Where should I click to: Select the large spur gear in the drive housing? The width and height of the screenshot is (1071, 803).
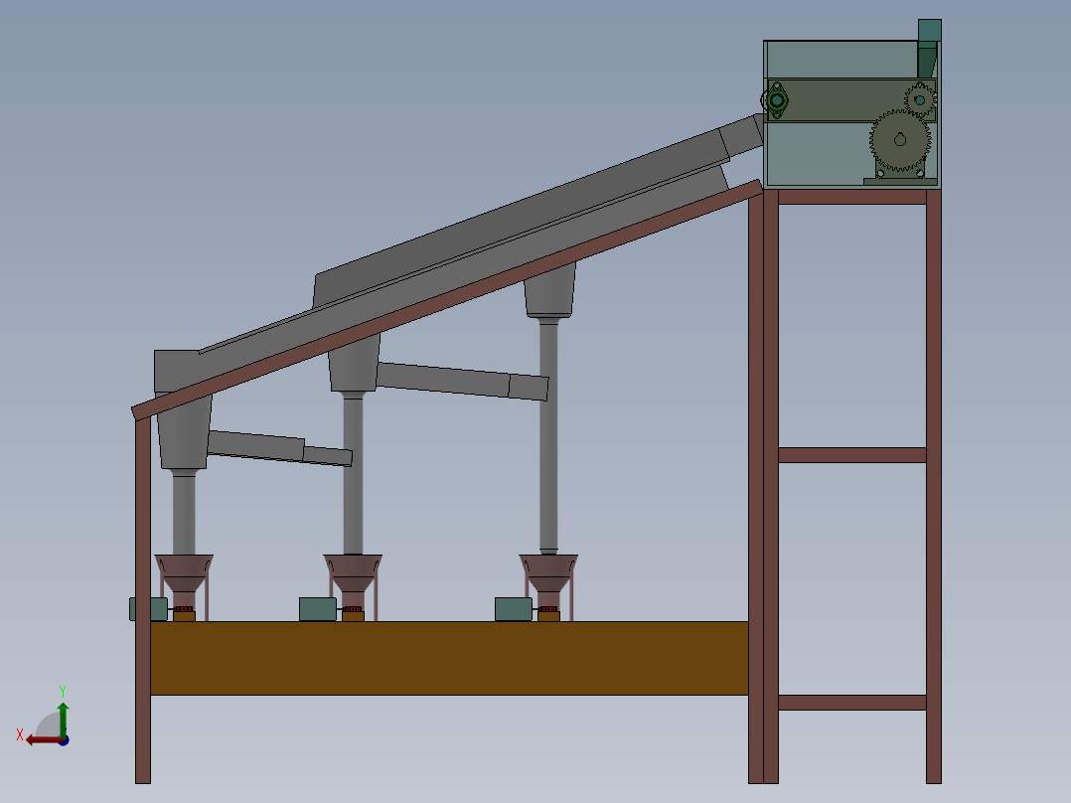pos(899,139)
